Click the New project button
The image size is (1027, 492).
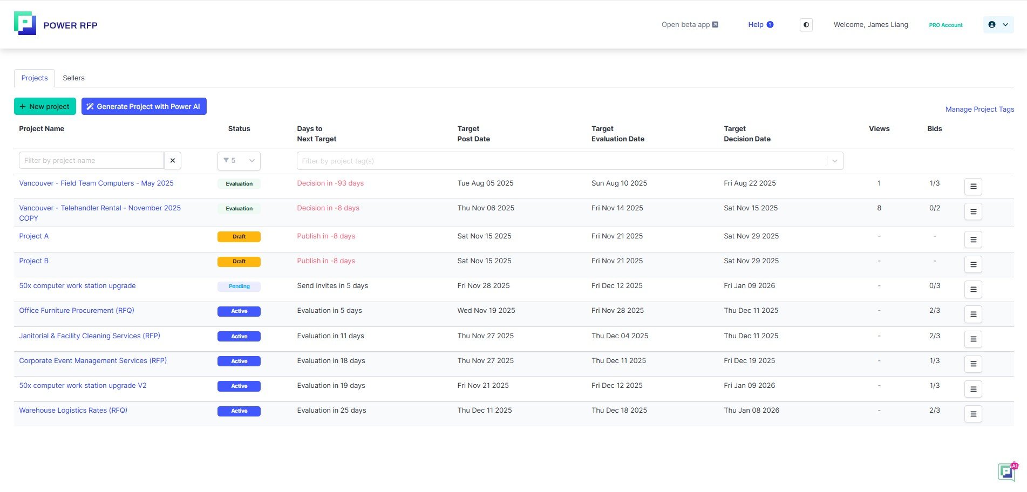(45, 106)
